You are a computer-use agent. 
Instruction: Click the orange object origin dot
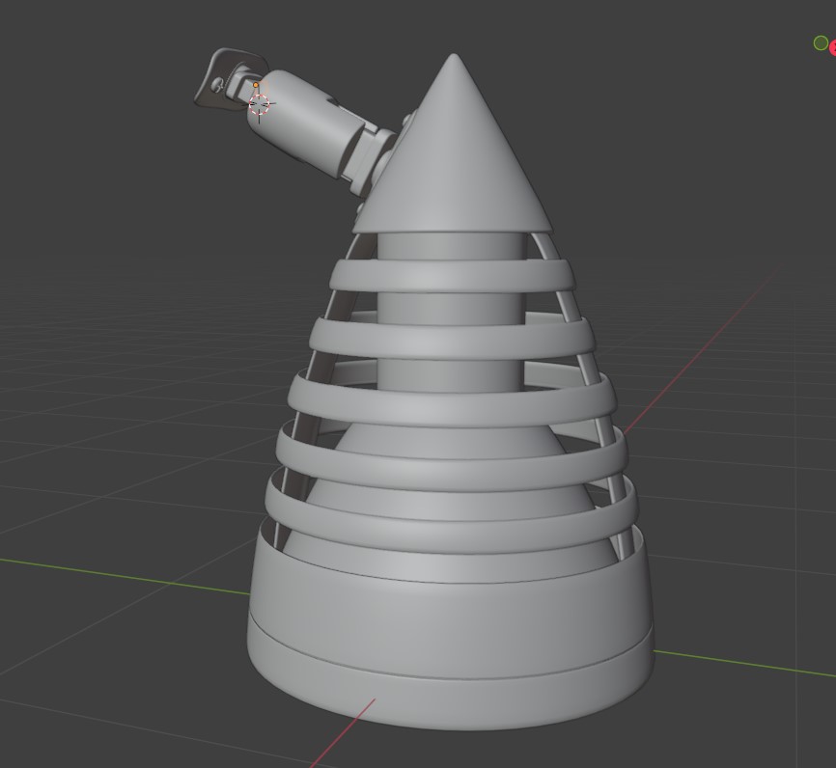[x=256, y=85]
